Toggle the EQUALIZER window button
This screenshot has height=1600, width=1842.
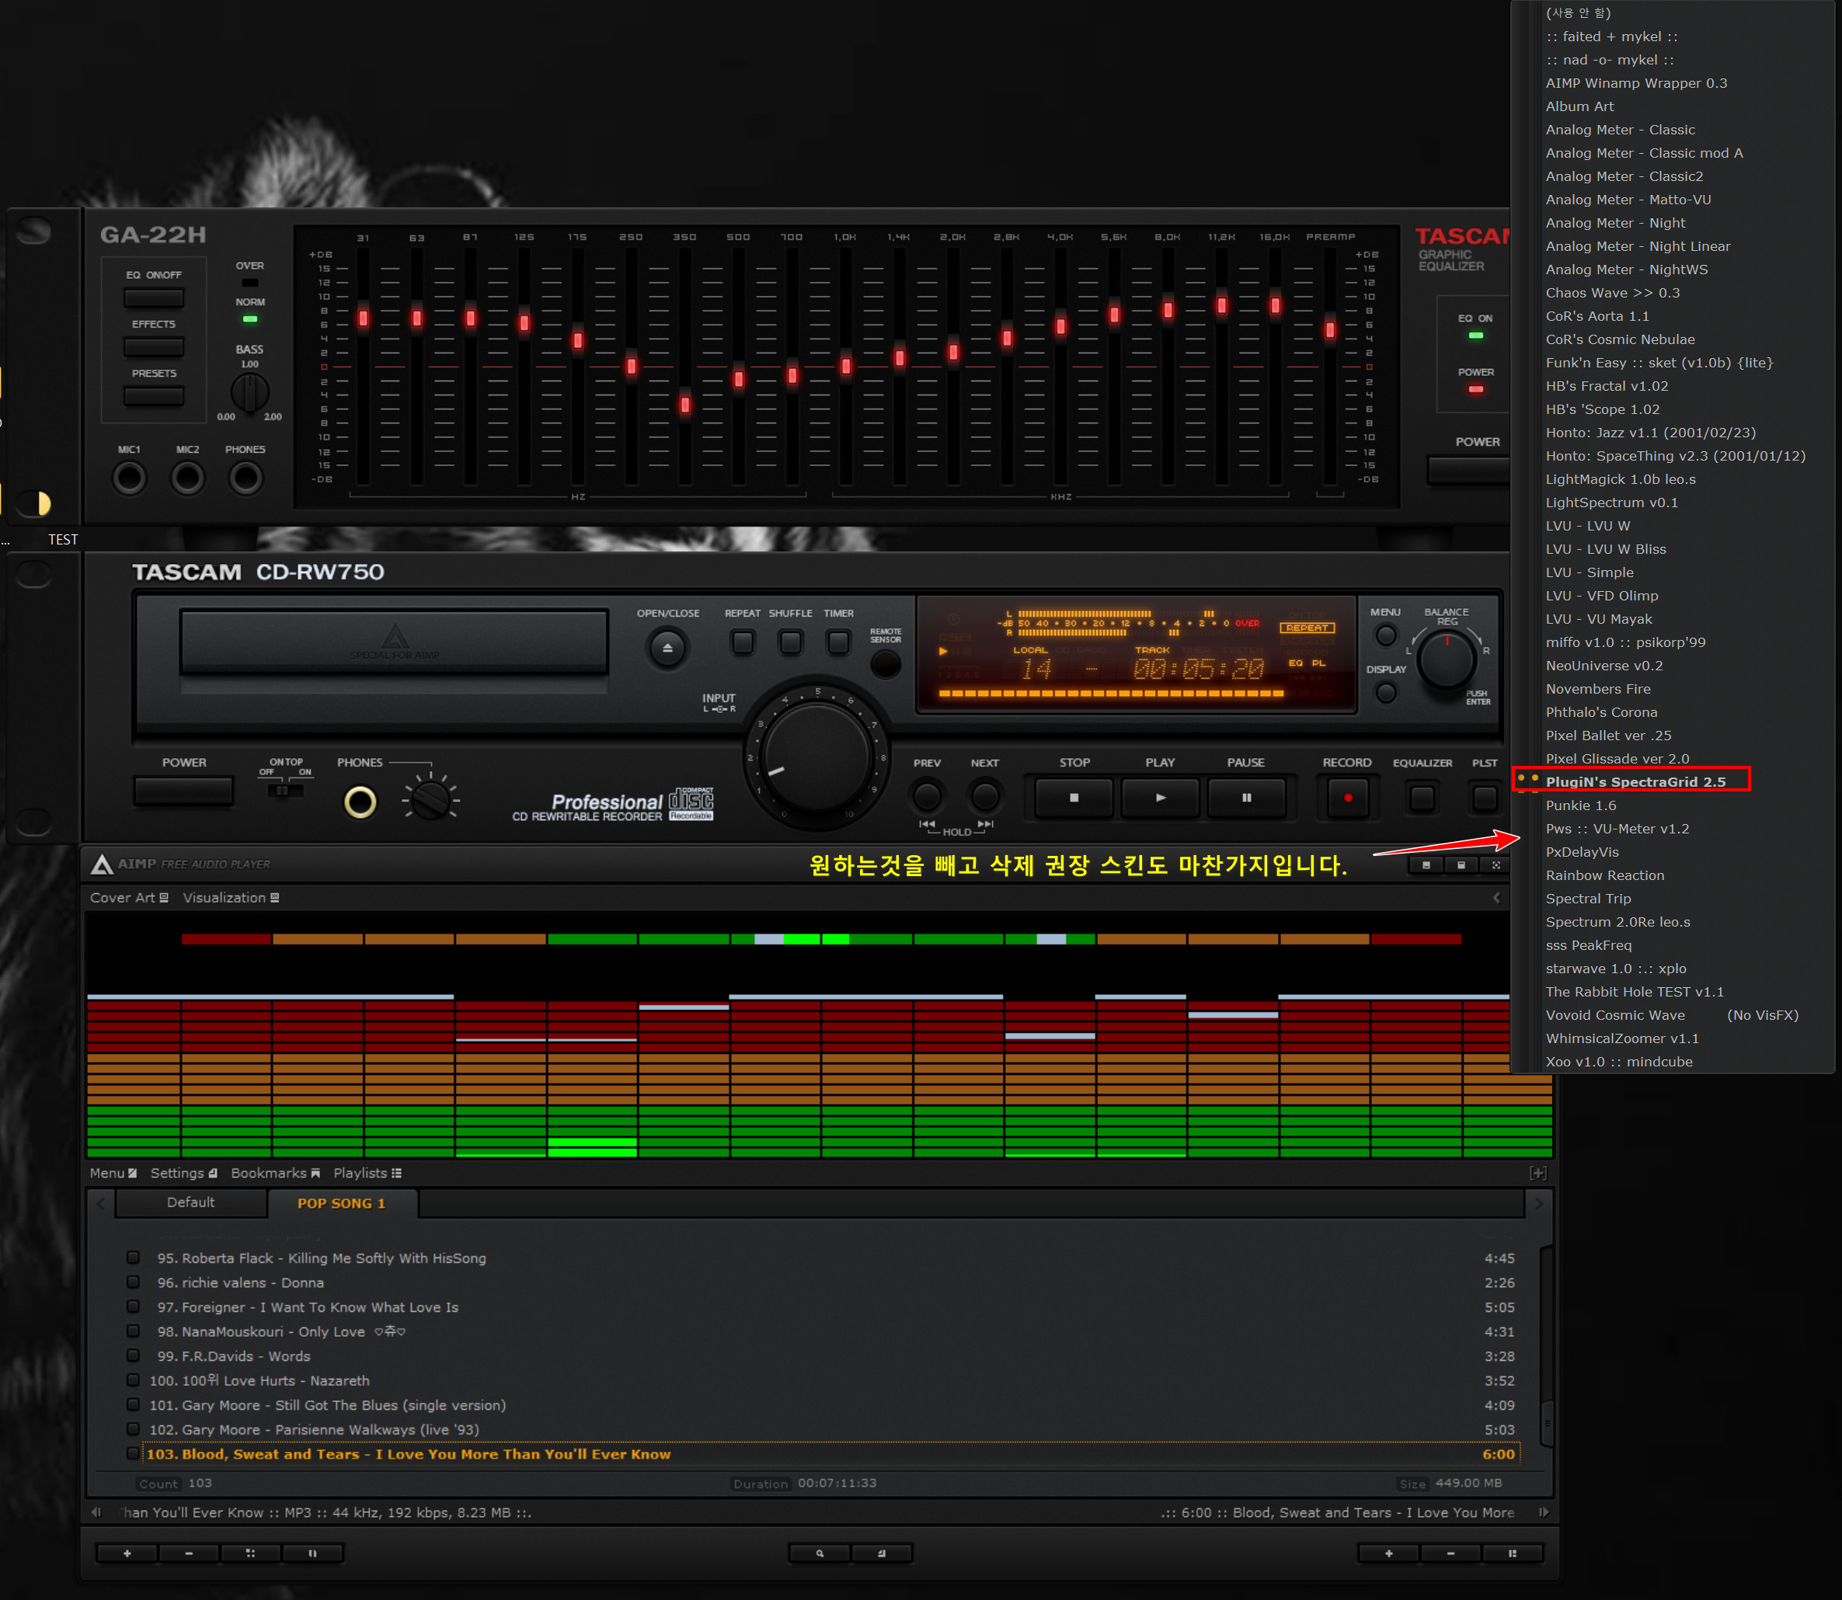[1422, 798]
